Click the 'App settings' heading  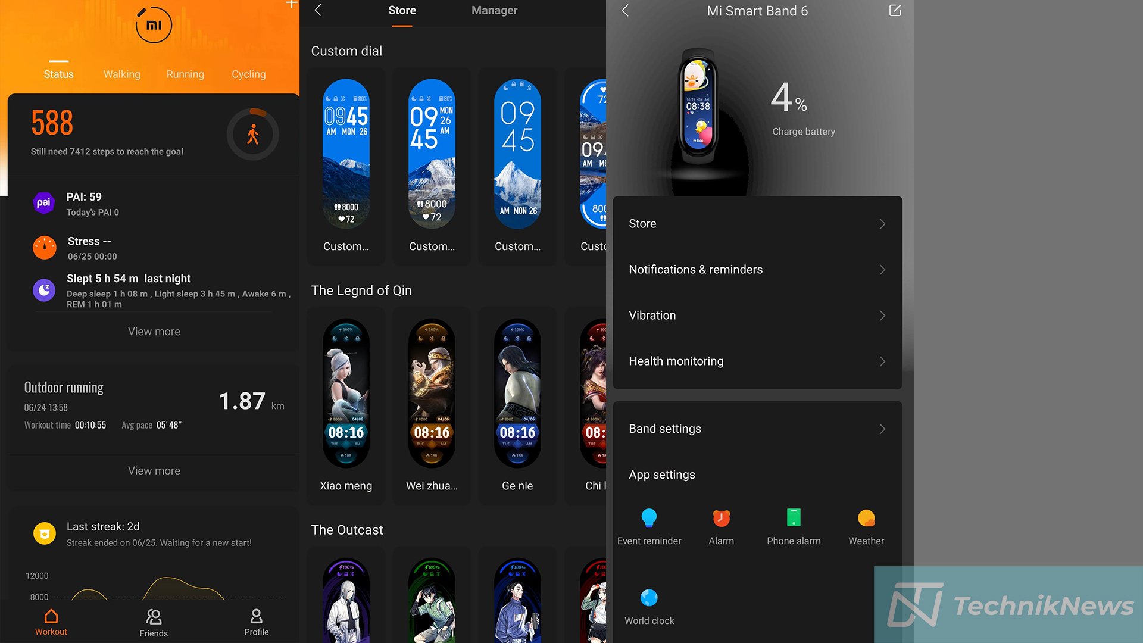(662, 475)
